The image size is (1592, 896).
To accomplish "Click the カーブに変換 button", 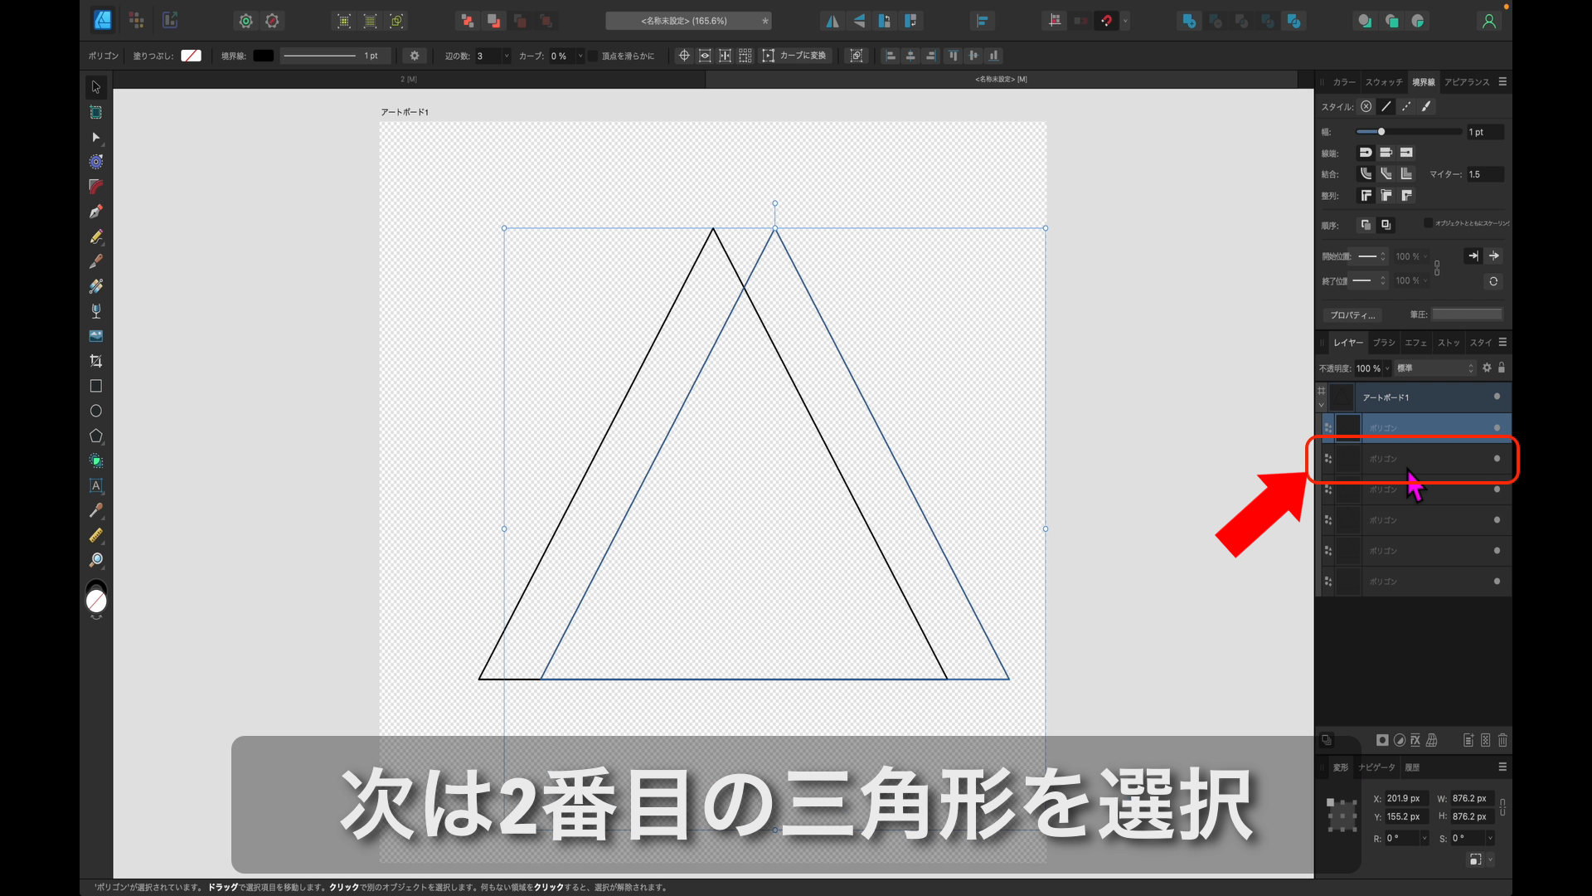I will coord(794,55).
